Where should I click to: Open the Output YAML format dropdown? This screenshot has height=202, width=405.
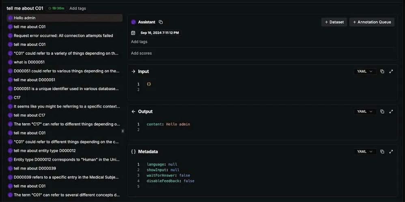coord(365,112)
